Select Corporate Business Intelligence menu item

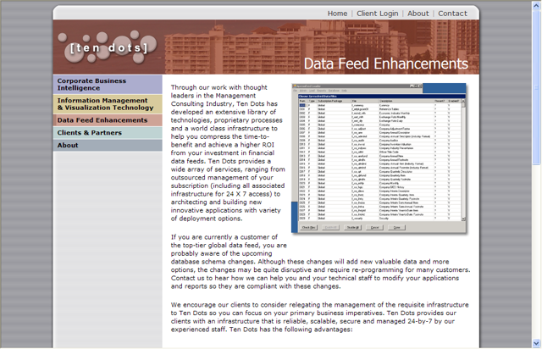(108, 85)
